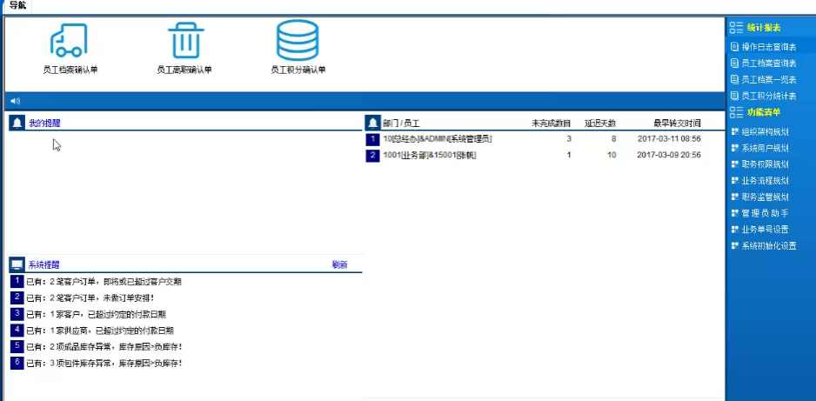Switch to the 导航 tab
Viewport: 816px width, 401px height.
click(17, 6)
